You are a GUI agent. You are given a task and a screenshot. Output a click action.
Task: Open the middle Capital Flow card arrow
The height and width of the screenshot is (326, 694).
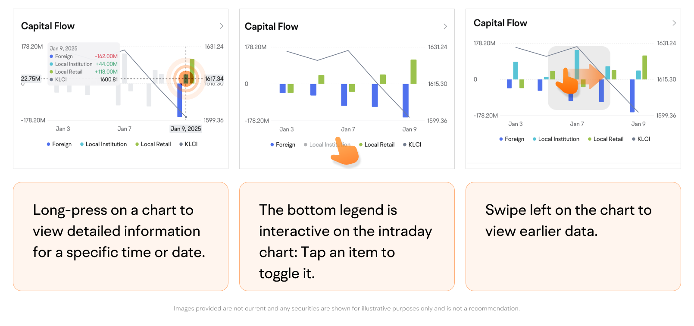(x=445, y=26)
